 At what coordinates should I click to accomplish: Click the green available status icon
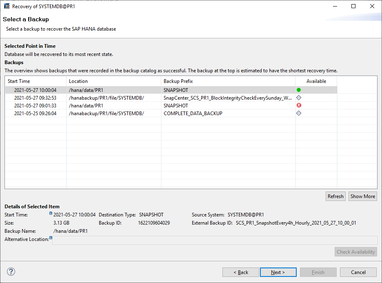click(x=299, y=90)
